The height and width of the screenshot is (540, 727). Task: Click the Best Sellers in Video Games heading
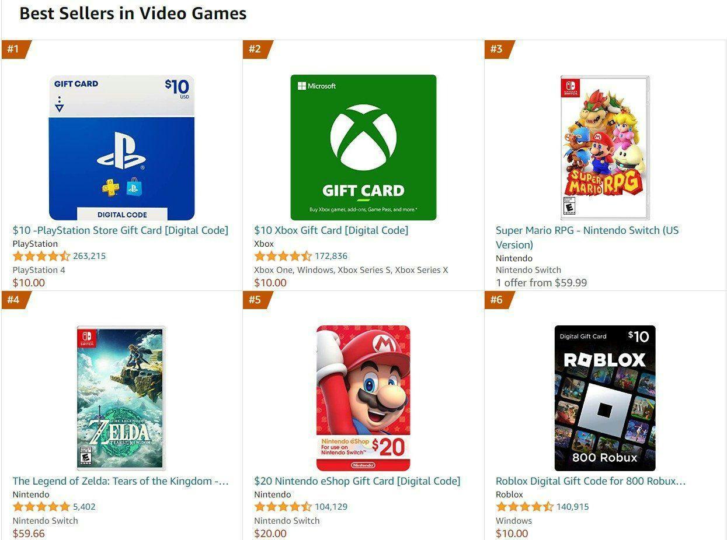point(133,13)
